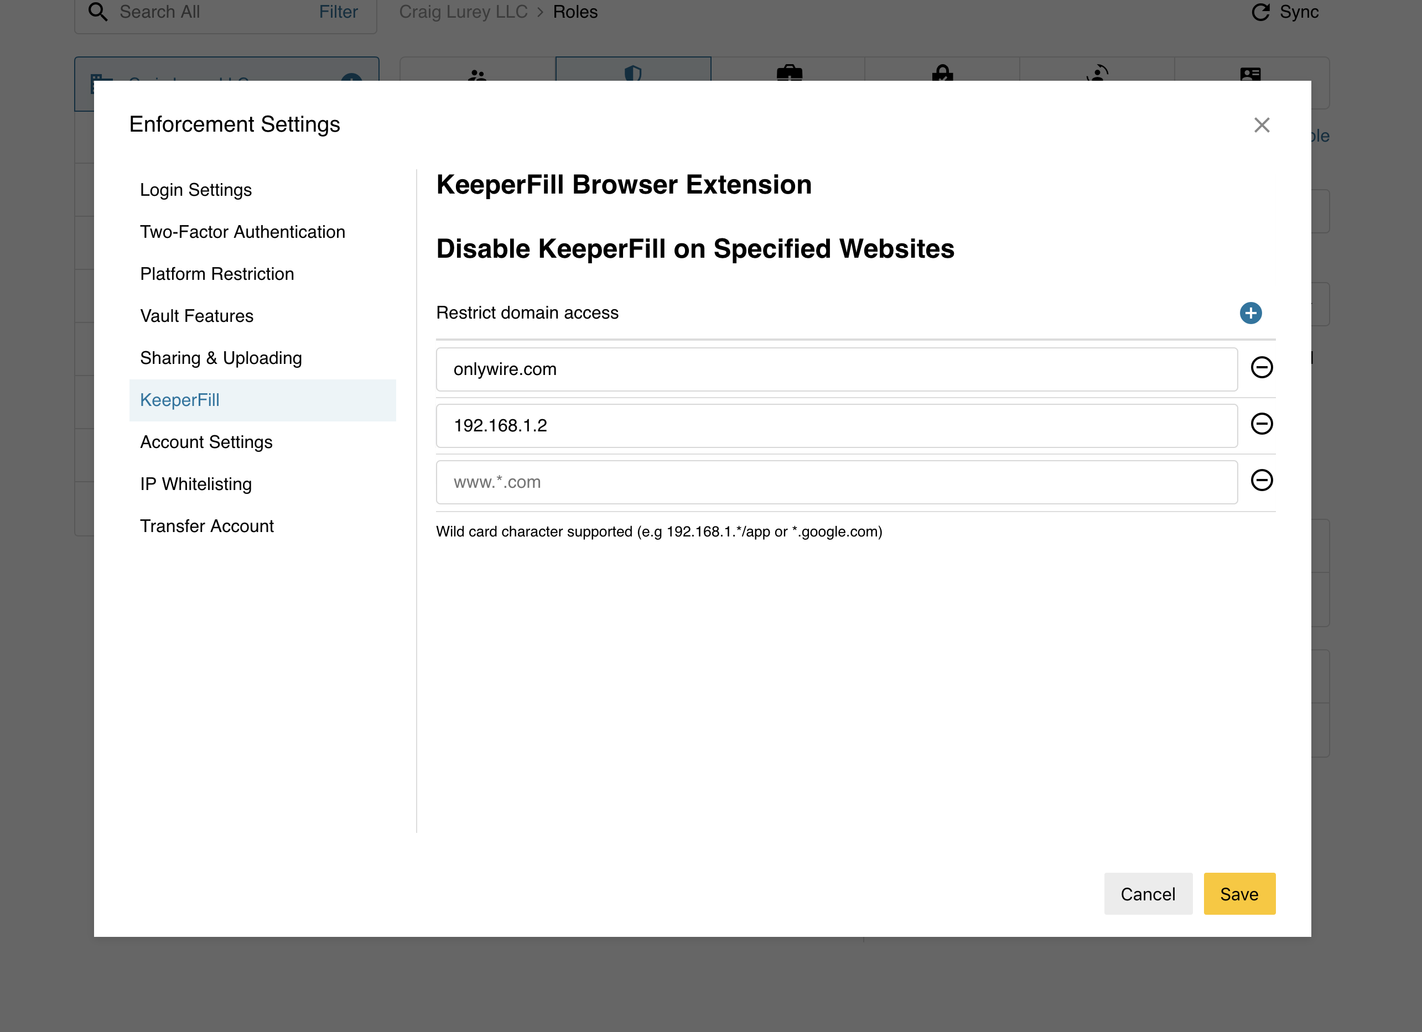Go to Vault Features section
Image resolution: width=1422 pixels, height=1032 pixels.
(x=196, y=316)
